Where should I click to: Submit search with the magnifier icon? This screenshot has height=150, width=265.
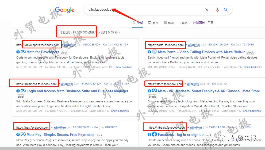226,10
